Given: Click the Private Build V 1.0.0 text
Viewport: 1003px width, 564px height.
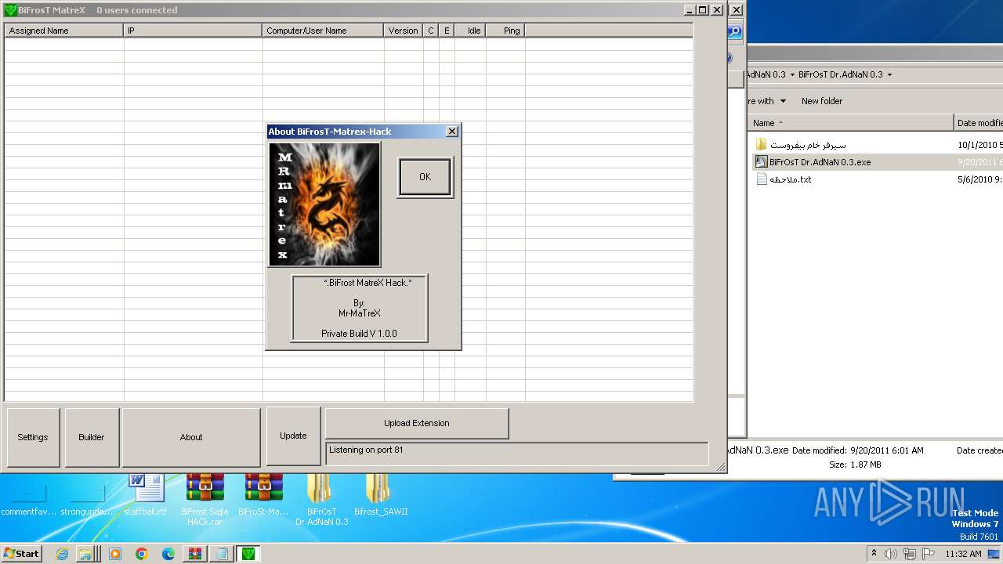Looking at the screenshot, I should pyautogui.click(x=359, y=334).
